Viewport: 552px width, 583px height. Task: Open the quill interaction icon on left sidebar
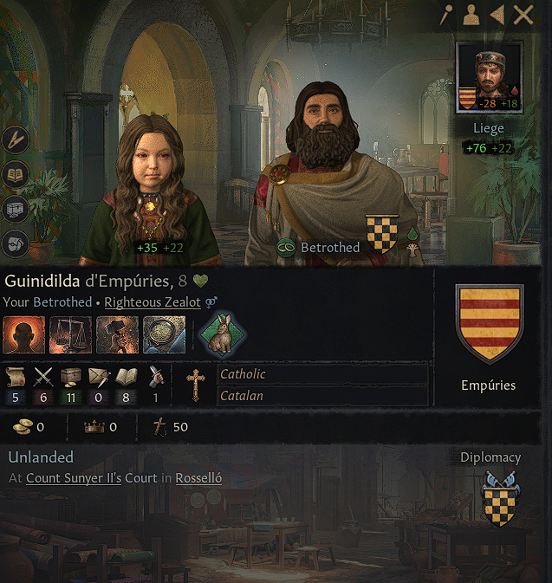coord(16,139)
